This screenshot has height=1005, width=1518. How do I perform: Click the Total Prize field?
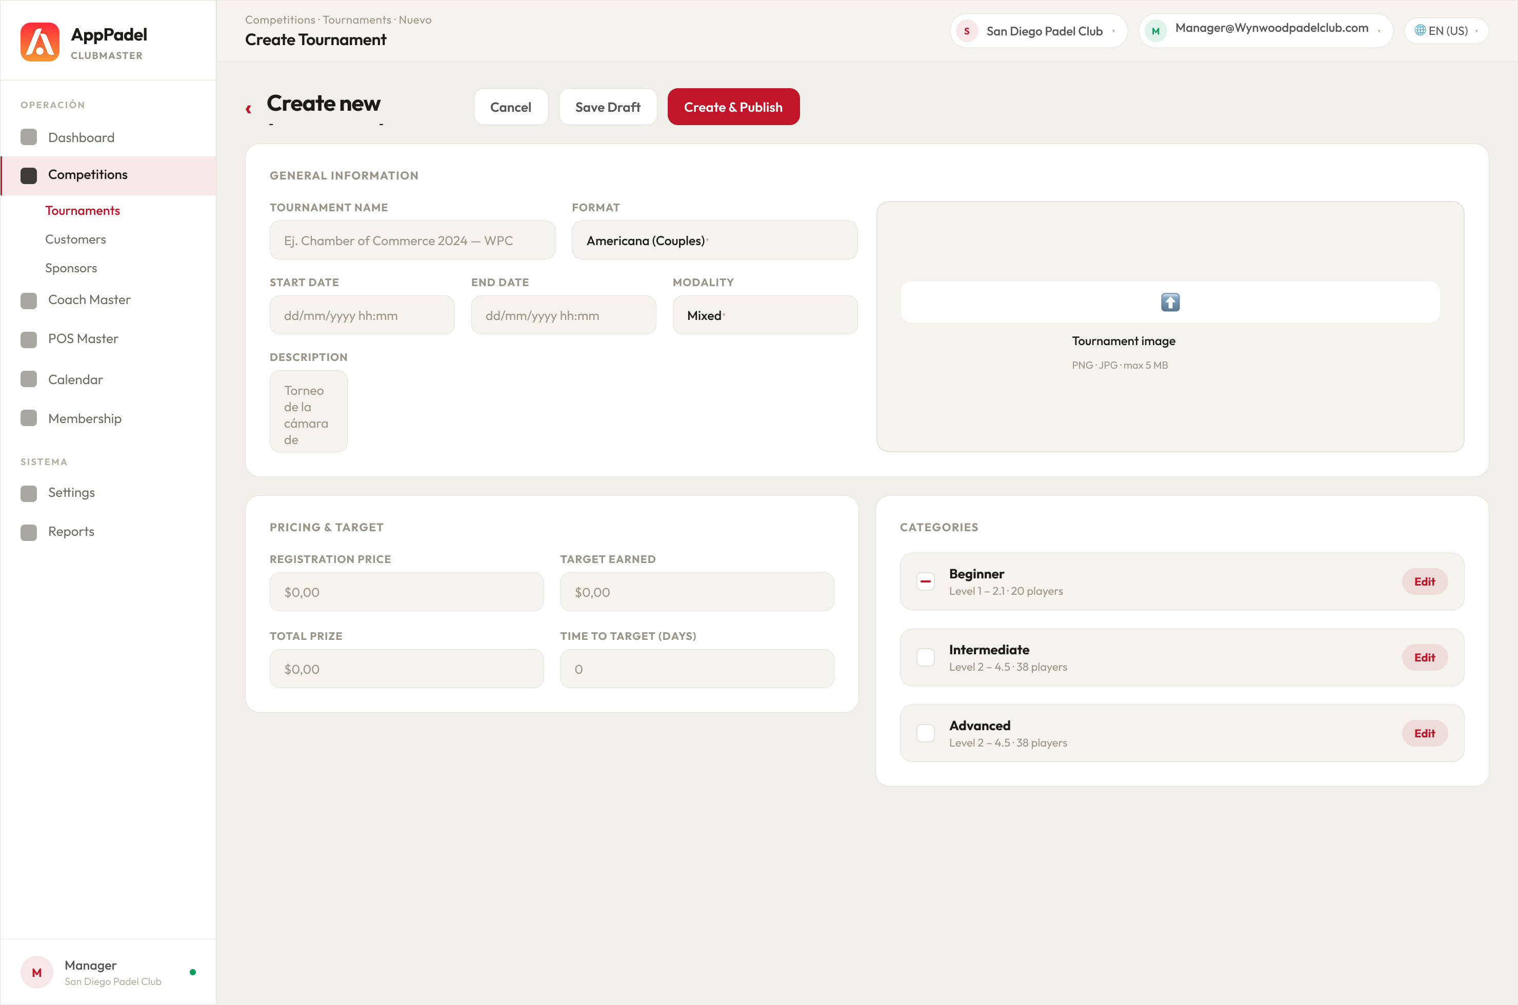coord(406,669)
